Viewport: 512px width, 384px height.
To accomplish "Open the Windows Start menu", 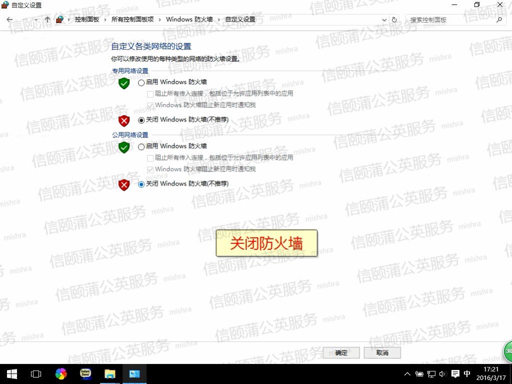I will (11, 373).
